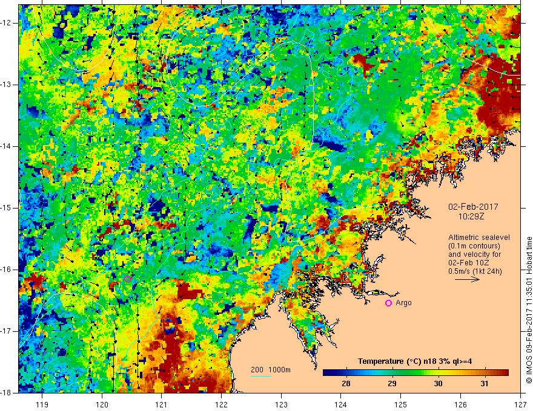The image size is (533, 411).
Task: Click the '124' longitude axis label
Action: tap(341, 404)
